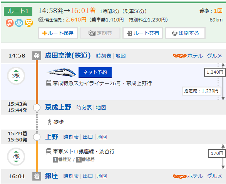Click the 15:50発 time at 上野
The width and height of the screenshot is (226, 184).
pos(17,140)
